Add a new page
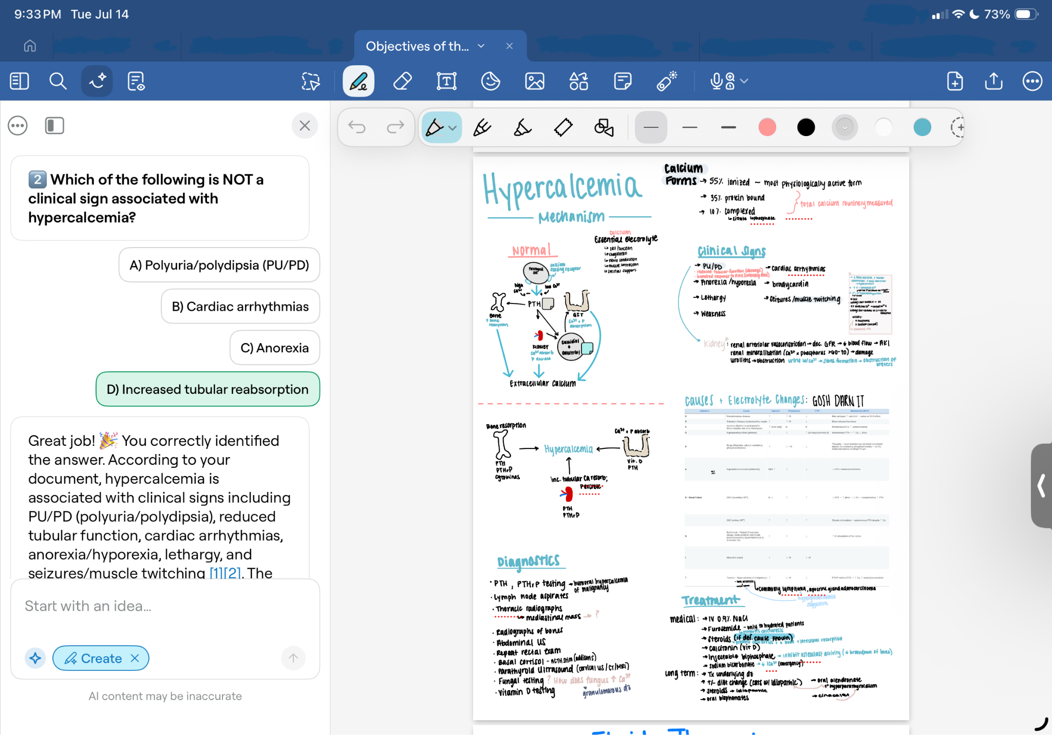This screenshot has height=735, width=1052. [954, 81]
